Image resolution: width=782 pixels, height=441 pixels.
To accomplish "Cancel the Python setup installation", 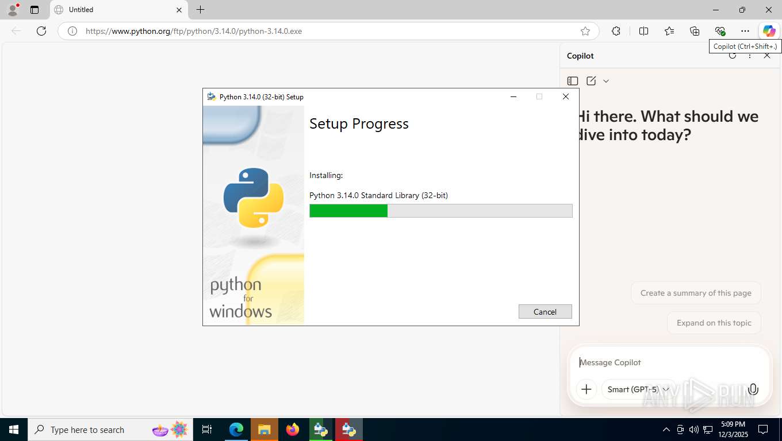I will (545, 312).
